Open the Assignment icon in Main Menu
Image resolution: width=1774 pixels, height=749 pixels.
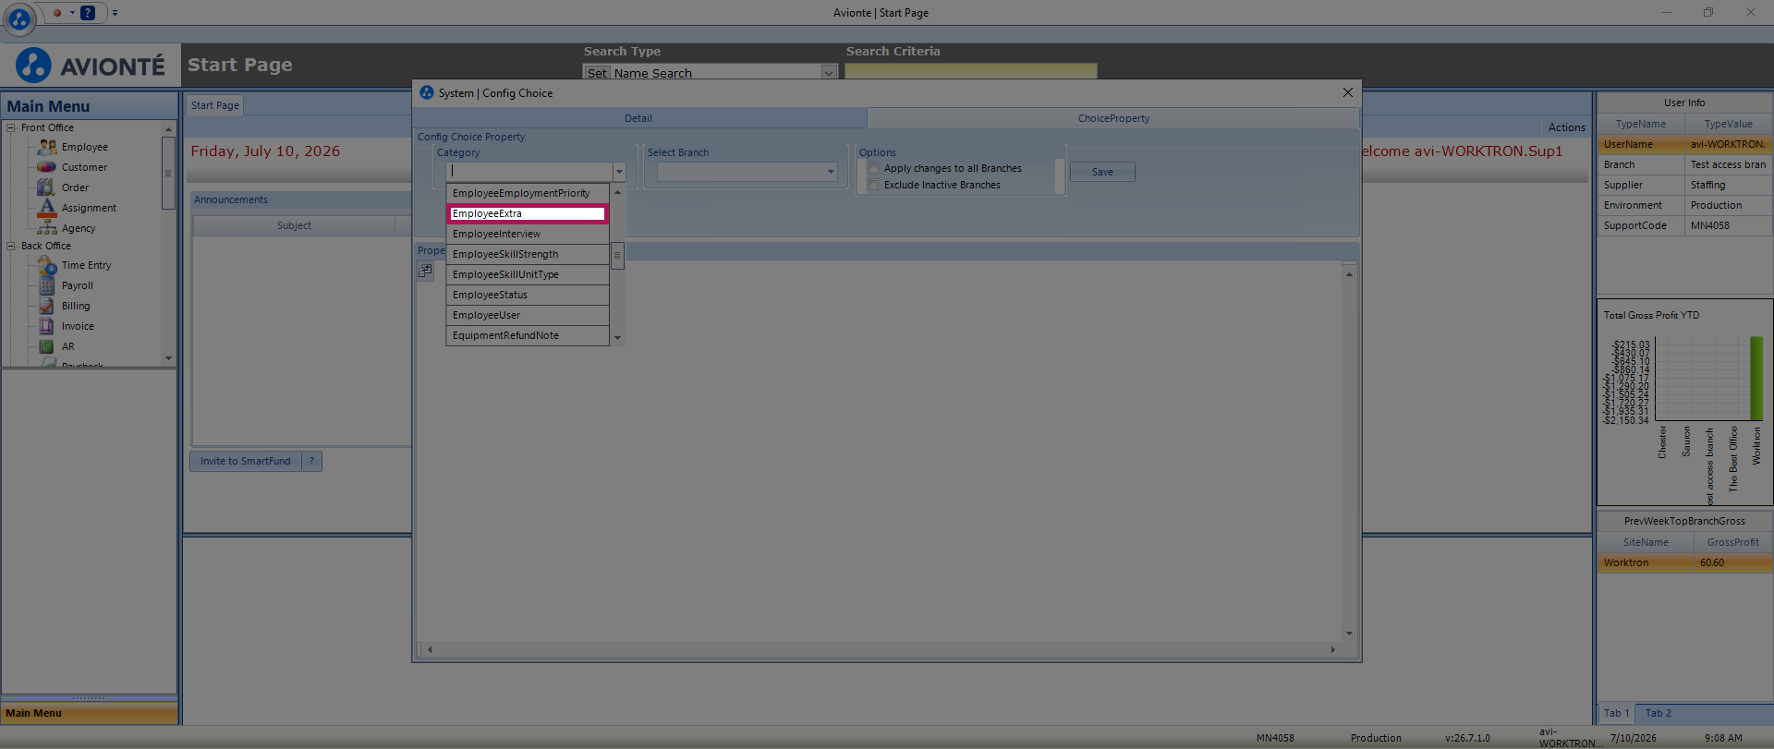pos(47,208)
